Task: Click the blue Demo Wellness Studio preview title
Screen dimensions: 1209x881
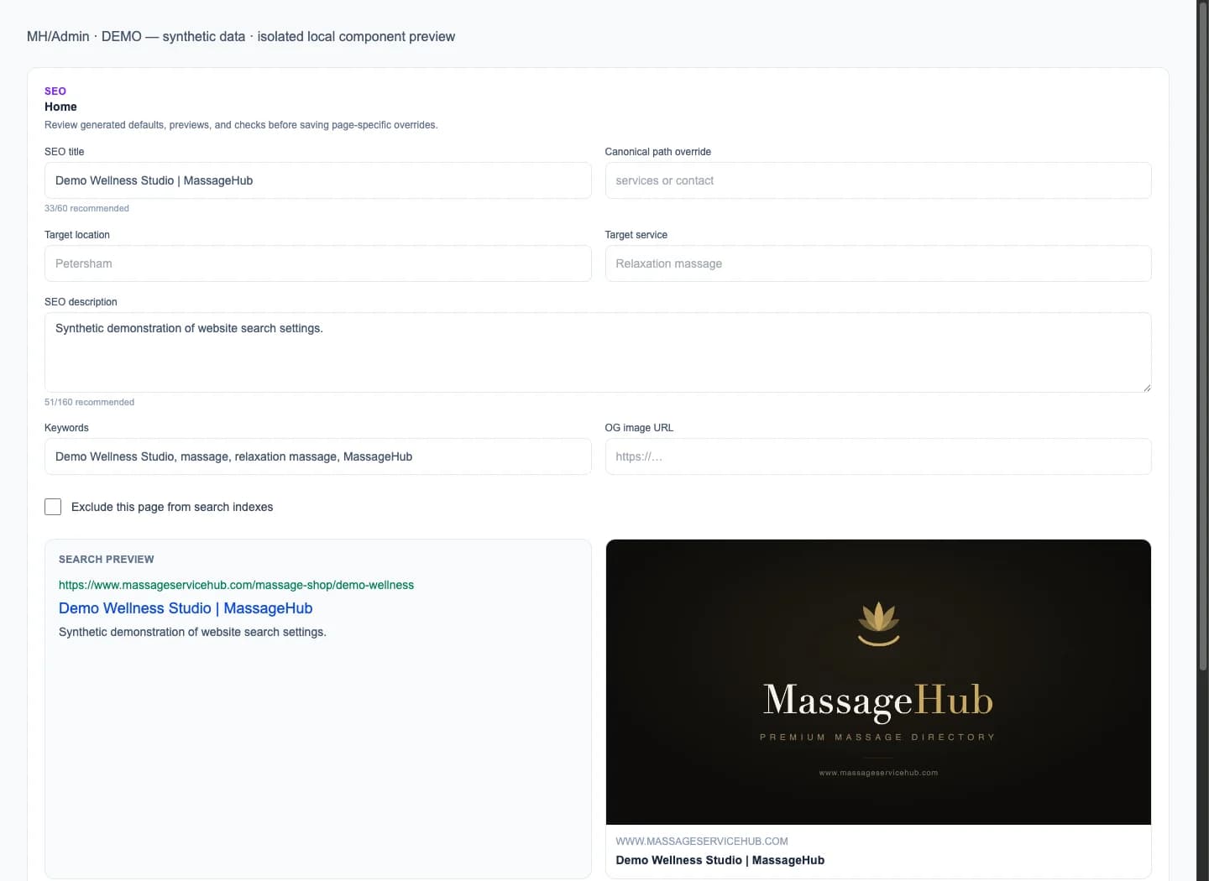Action: [x=186, y=608]
